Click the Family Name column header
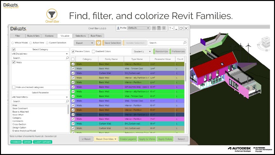This screenshot has height=155, width=275. 111,59
